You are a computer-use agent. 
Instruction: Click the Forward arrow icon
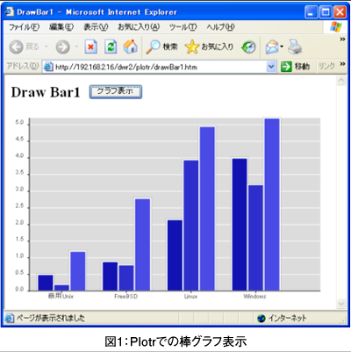(62, 47)
